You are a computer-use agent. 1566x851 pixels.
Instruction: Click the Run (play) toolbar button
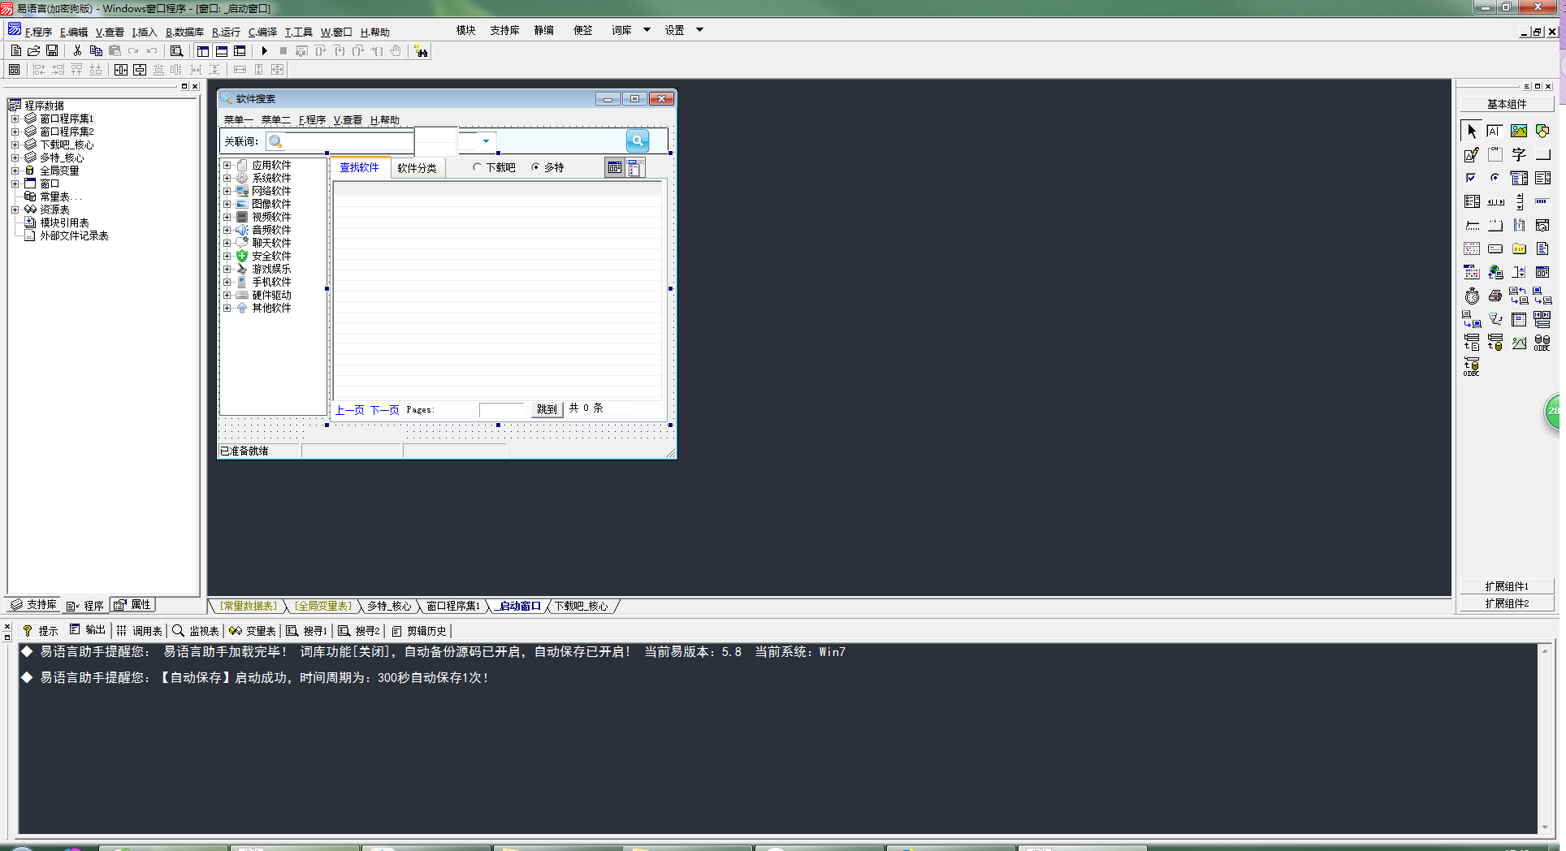[264, 51]
